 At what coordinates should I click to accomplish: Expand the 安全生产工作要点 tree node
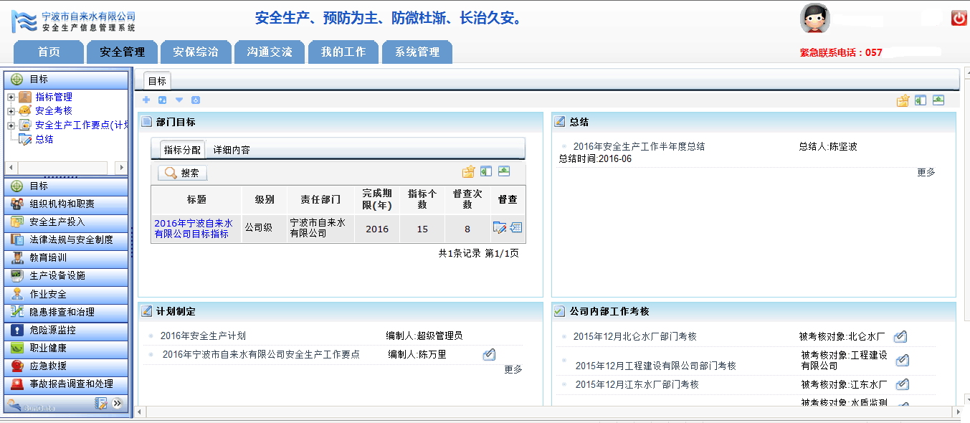[x=11, y=125]
